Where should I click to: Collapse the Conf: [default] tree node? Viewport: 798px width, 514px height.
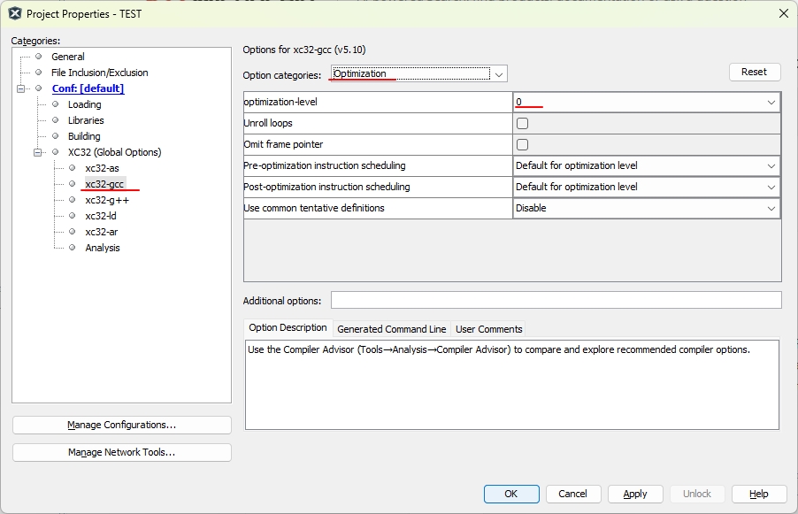(21, 88)
